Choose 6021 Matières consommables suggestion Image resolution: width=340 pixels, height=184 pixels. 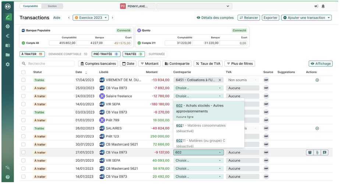tap(209, 128)
